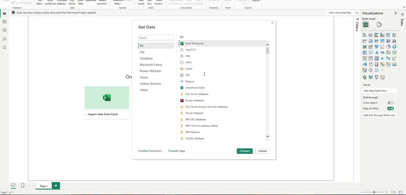Select the R script visual

(x=383, y=59)
